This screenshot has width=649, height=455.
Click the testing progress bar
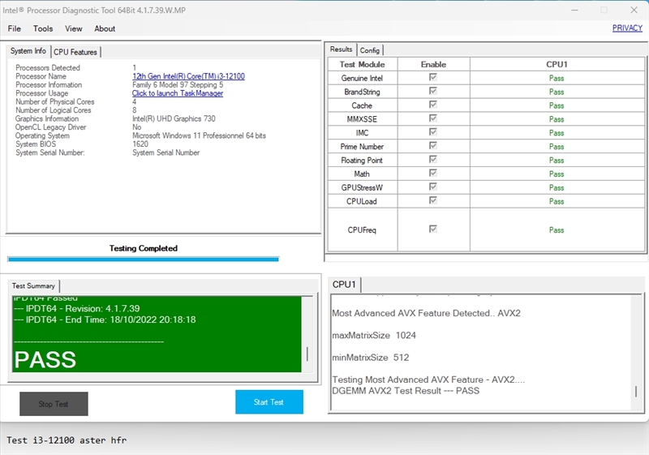click(x=143, y=260)
